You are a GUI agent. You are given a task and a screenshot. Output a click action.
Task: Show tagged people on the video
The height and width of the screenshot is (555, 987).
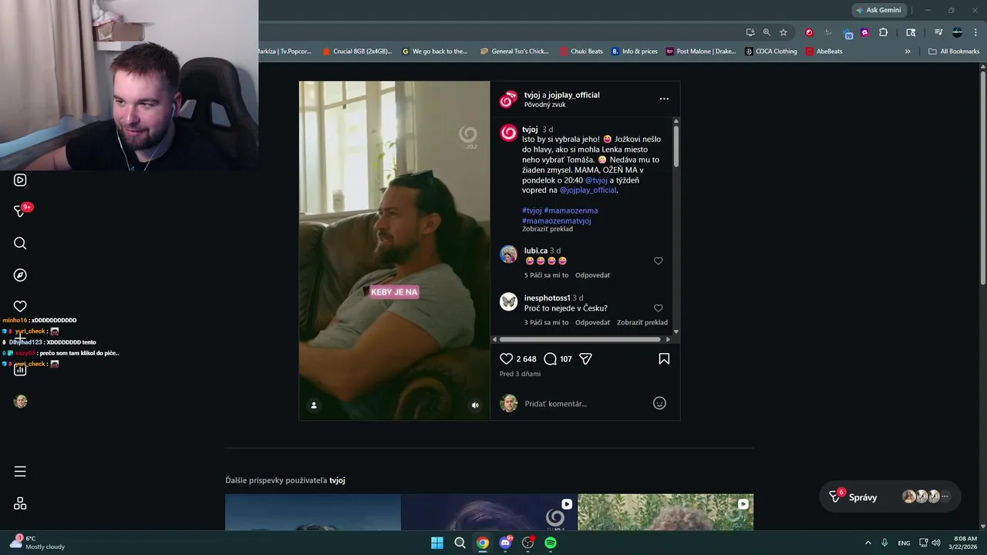(x=314, y=405)
